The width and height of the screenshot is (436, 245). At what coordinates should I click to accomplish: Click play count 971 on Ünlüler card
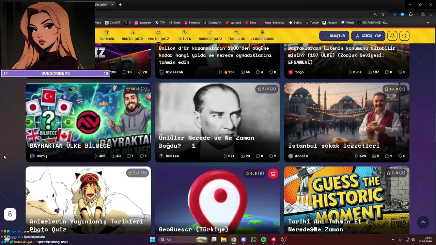pos(229,156)
